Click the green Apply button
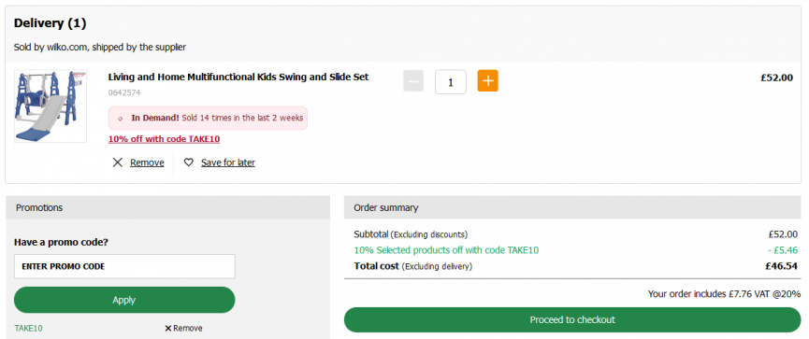The image size is (809, 339). pyautogui.click(x=124, y=300)
